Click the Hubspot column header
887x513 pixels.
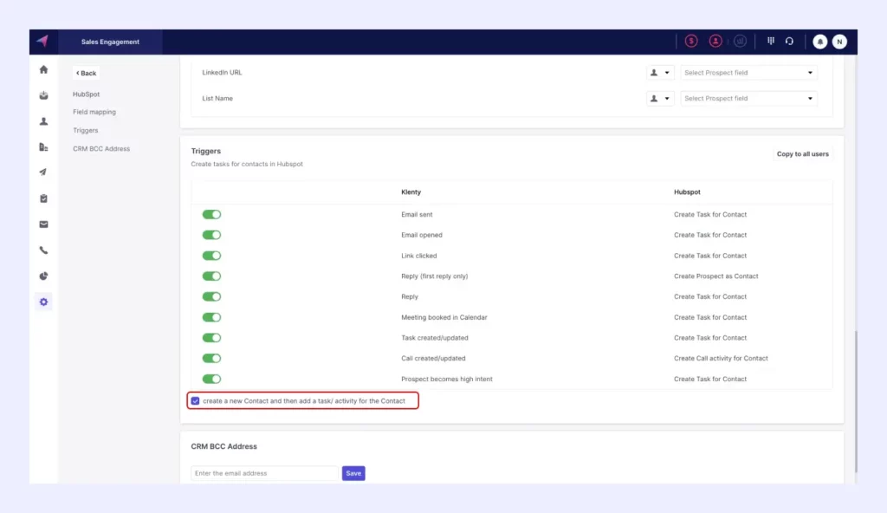[687, 192]
